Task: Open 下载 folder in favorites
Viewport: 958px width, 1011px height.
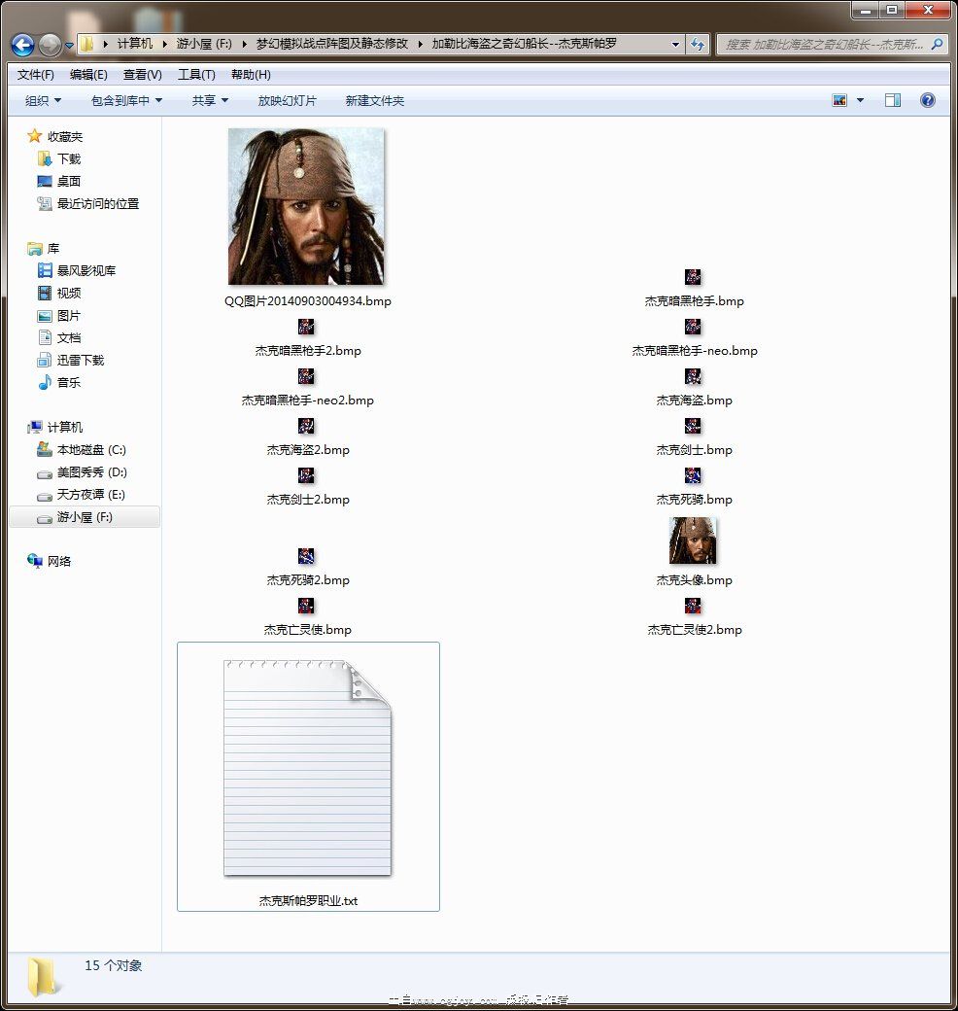Action: pos(69,158)
